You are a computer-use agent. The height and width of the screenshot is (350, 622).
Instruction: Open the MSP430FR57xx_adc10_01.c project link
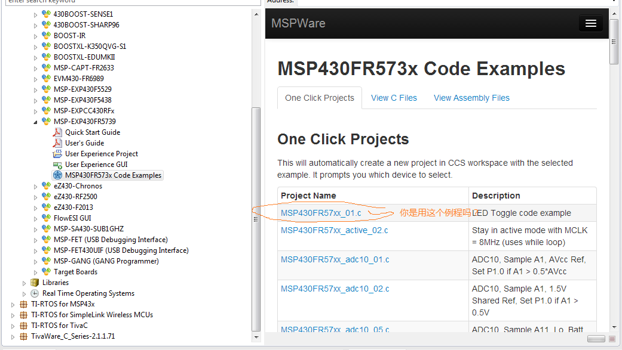coord(335,259)
